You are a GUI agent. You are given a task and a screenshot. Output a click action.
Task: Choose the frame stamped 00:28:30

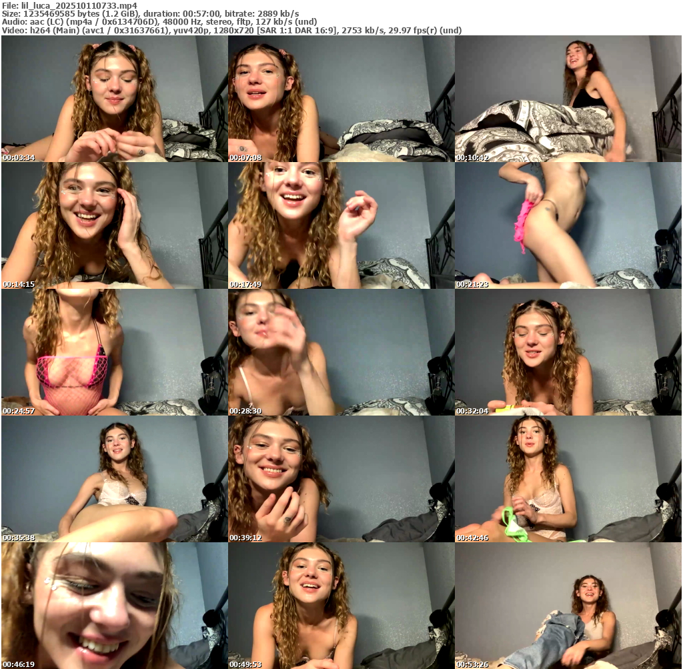click(341, 352)
